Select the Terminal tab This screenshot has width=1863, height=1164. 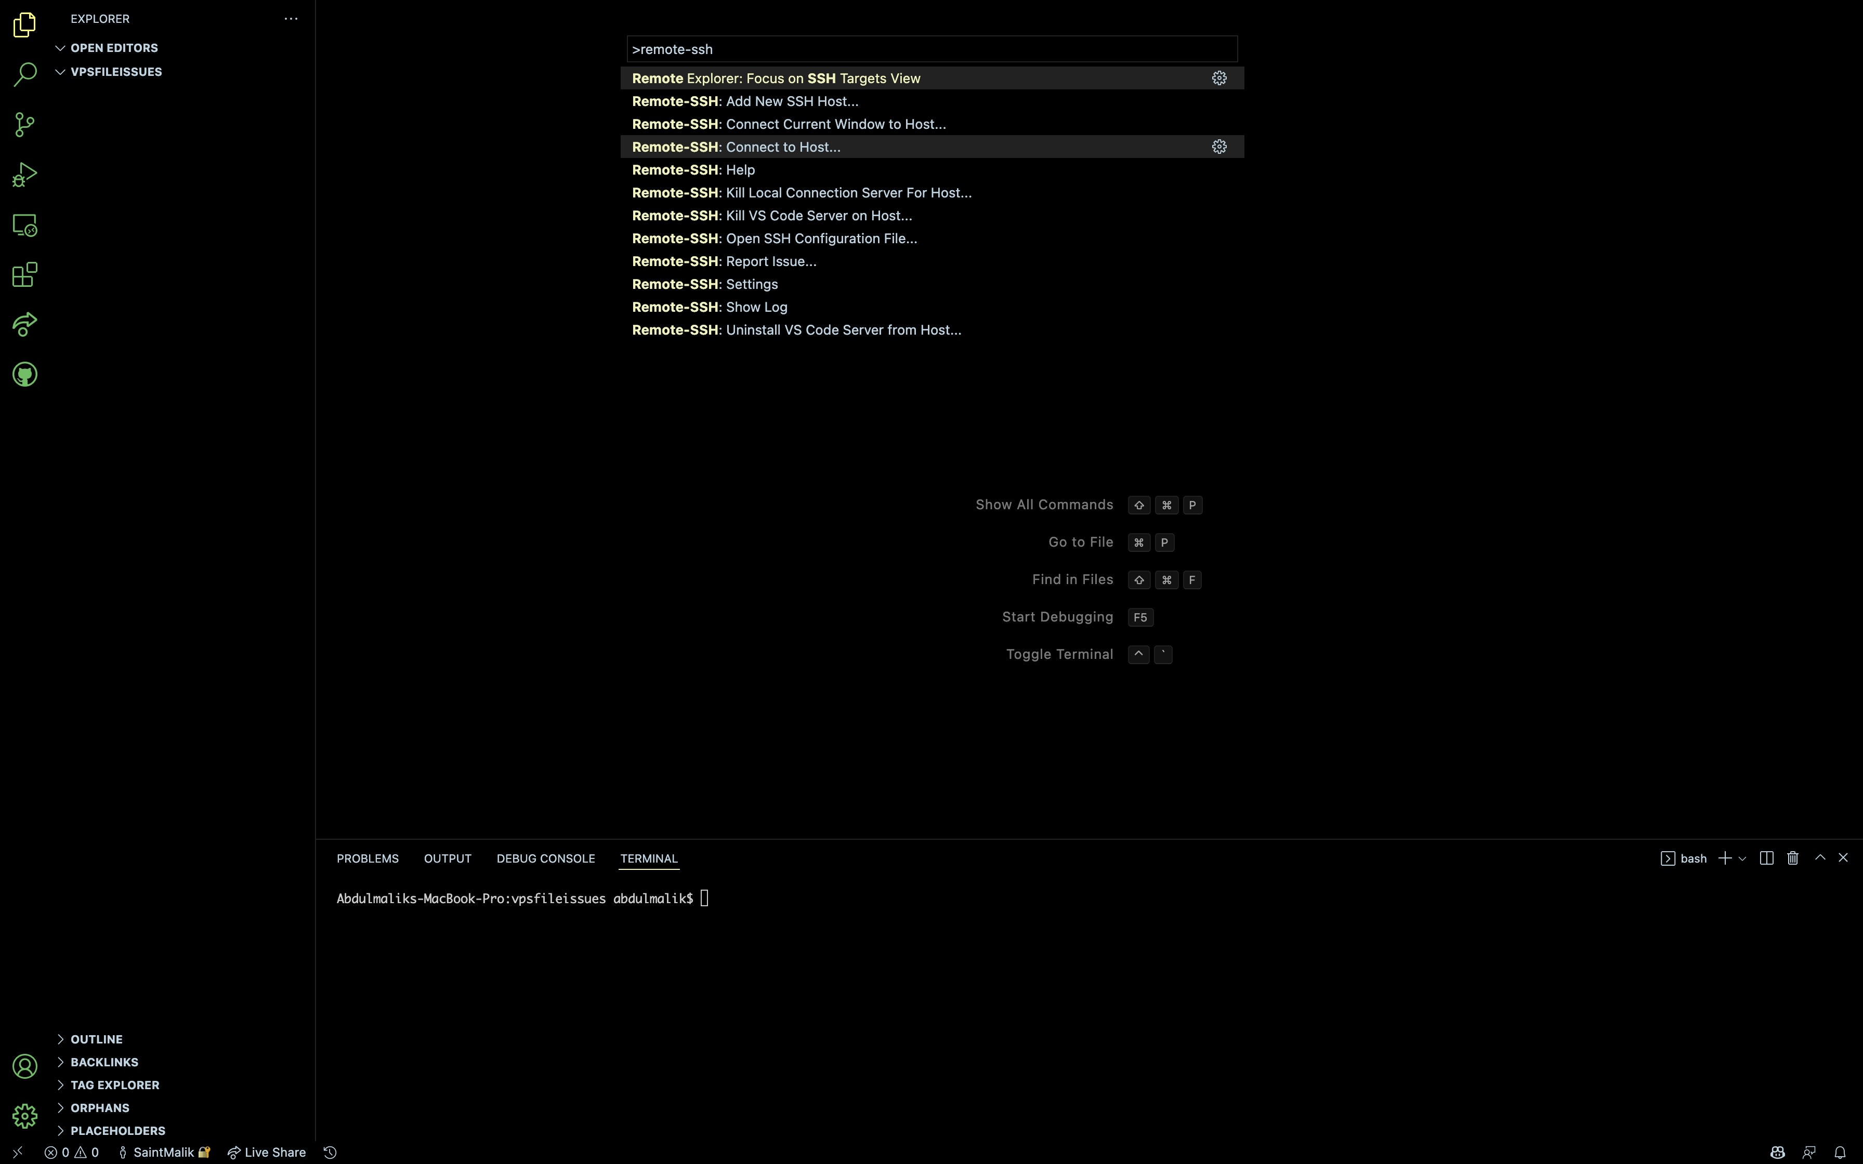(649, 858)
